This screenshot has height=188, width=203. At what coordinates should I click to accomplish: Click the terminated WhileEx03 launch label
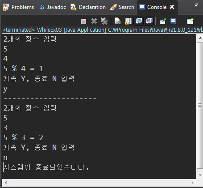click(103, 30)
